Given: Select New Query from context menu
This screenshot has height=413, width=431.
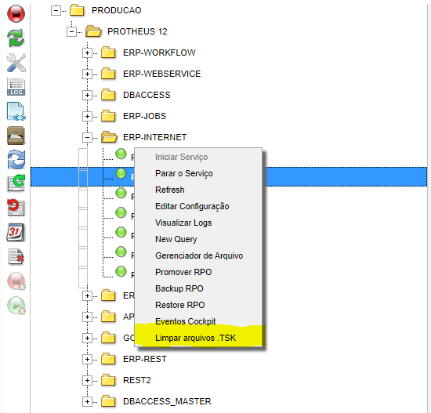Looking at the screenshot, I should [x=198, y=239].
